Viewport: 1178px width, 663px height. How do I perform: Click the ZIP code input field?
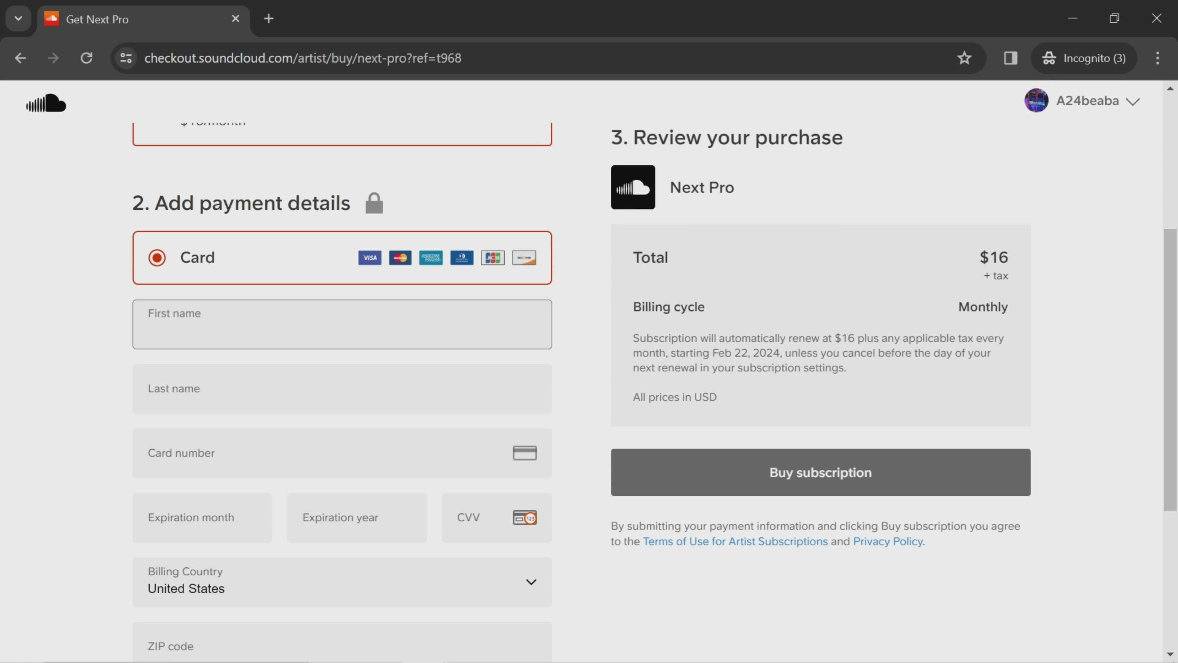point(342,647)
